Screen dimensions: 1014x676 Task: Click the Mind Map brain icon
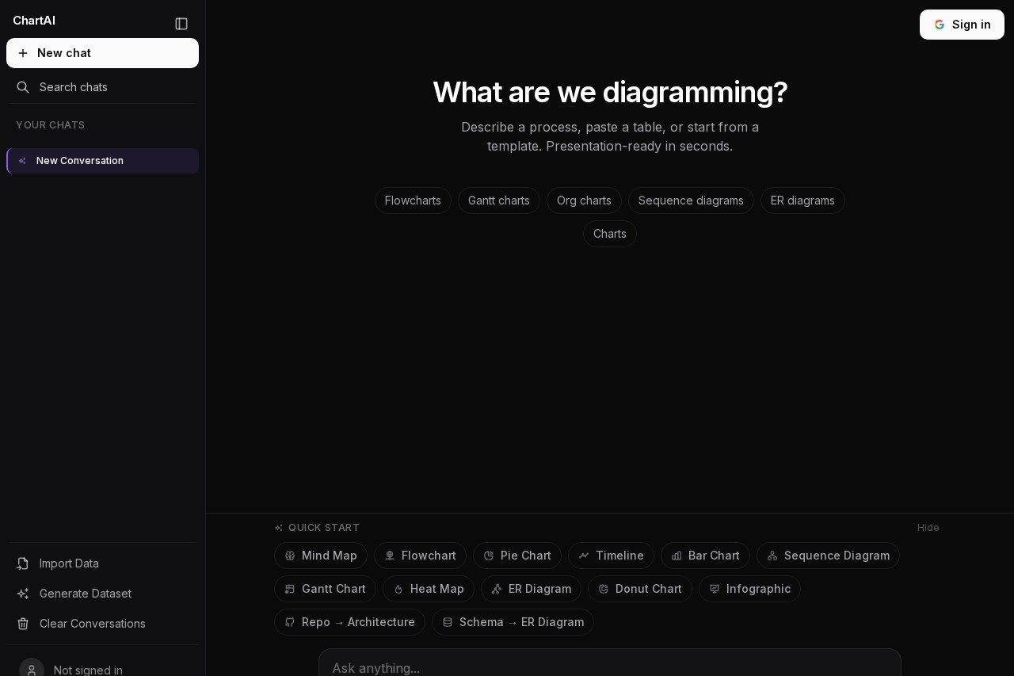(x=290, y=556)
